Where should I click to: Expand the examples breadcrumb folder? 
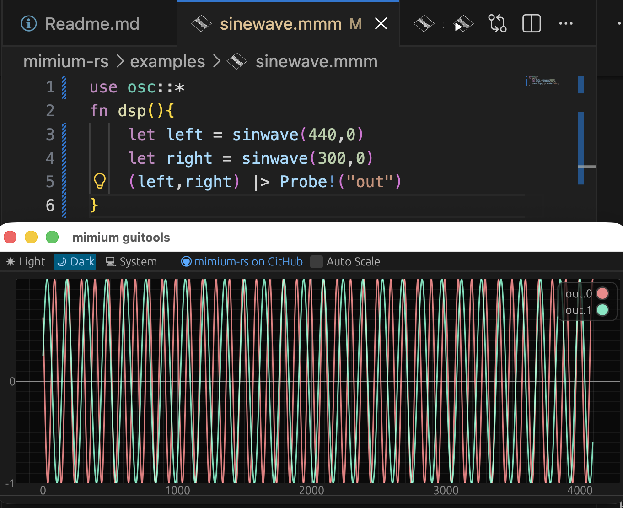click(167, 61)
